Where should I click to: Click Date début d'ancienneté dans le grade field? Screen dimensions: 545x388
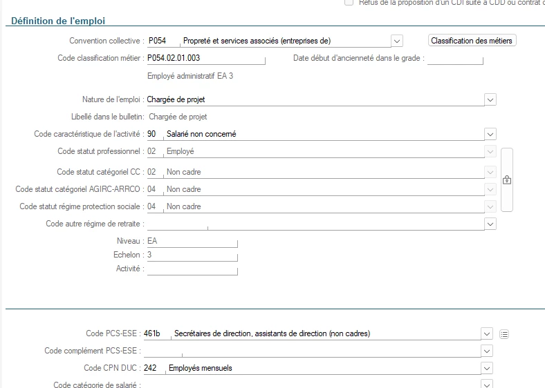(455, 58)
